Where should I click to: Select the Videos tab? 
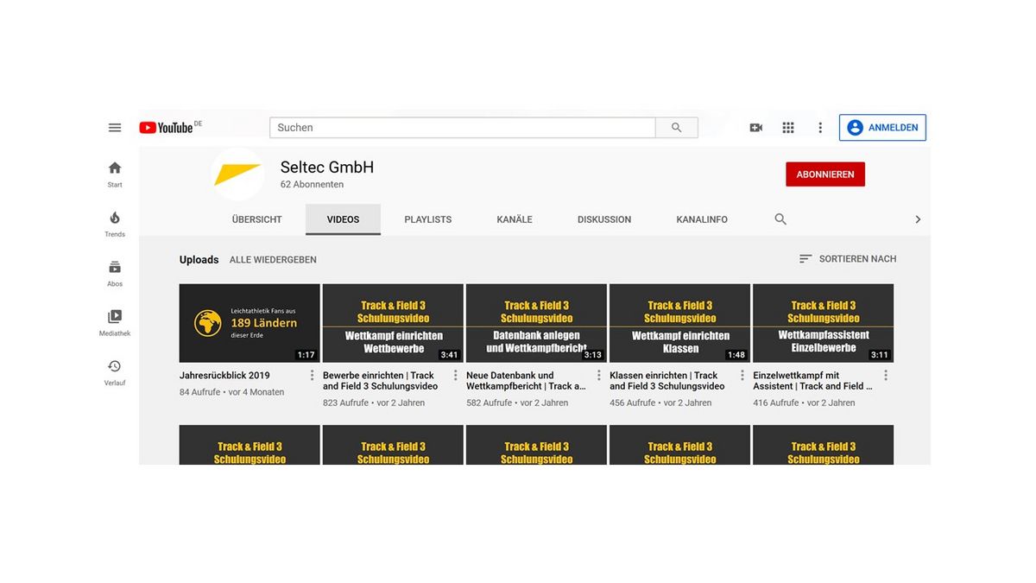click(x=343, y=219)
